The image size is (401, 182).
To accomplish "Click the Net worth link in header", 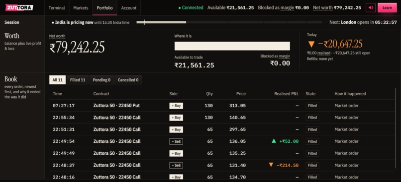I will click(x=323, y=8).
